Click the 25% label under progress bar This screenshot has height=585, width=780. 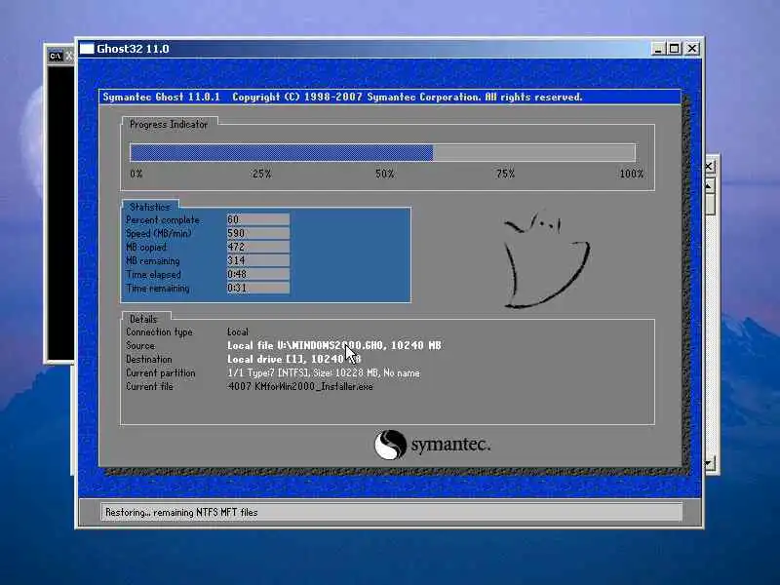(x=261, y=174)
